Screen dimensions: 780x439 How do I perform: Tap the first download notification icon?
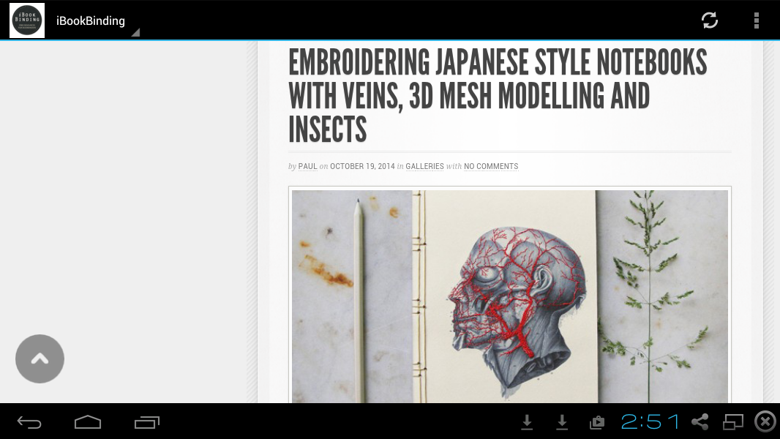pyautogui.click(x=527, y=422)
